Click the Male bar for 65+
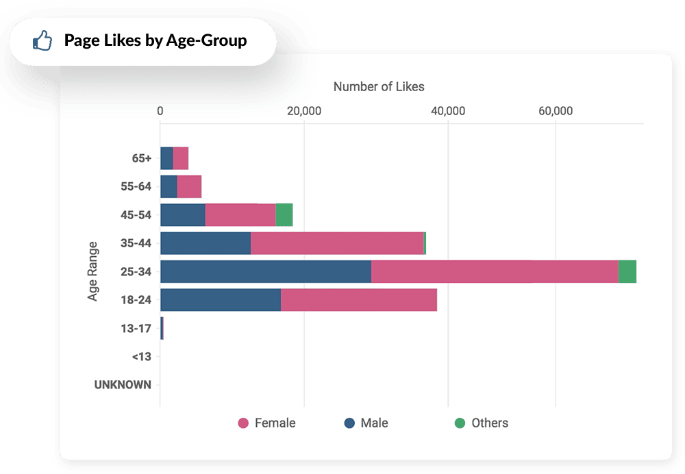The height and width of the screenshot is (474, 685). click(166, 158)
